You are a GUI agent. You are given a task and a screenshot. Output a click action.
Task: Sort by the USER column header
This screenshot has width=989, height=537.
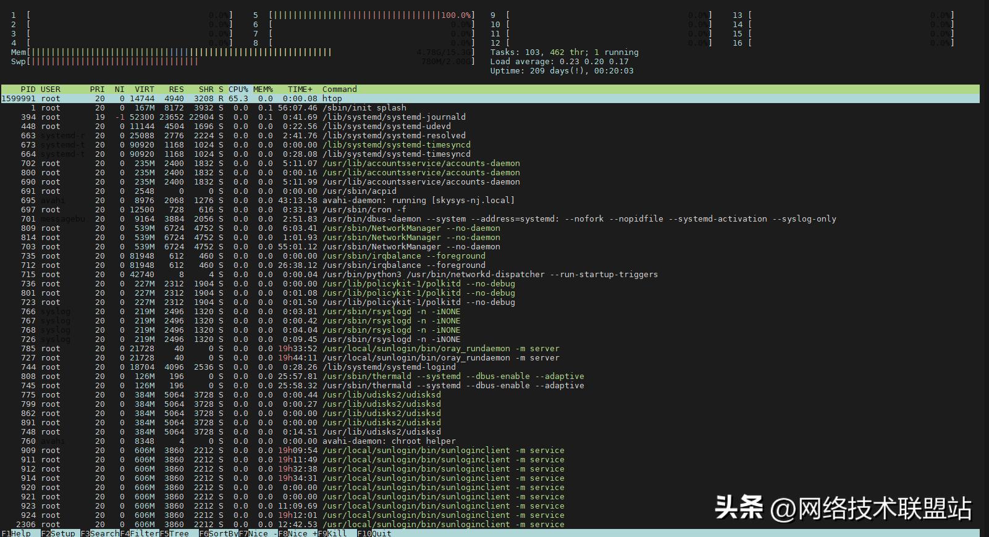[x=51, y=89]
